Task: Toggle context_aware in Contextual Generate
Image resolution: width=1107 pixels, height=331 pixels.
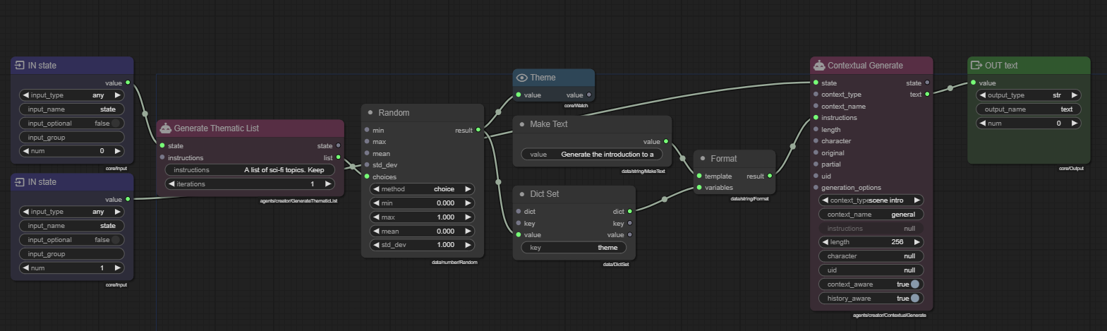Action: click(914, 284)
